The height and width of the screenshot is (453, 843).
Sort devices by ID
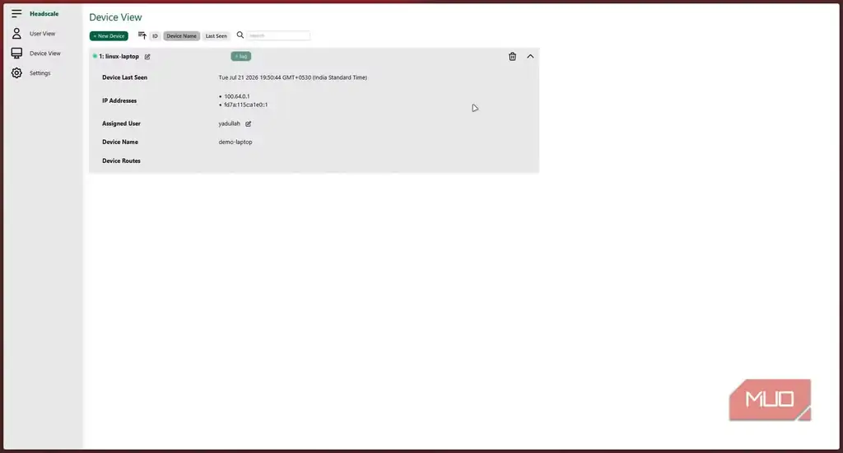155,36
